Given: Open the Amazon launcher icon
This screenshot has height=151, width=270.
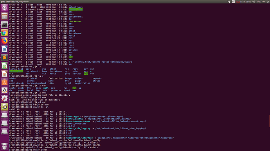Looking at the screenshot, I should tap(4, 90).
